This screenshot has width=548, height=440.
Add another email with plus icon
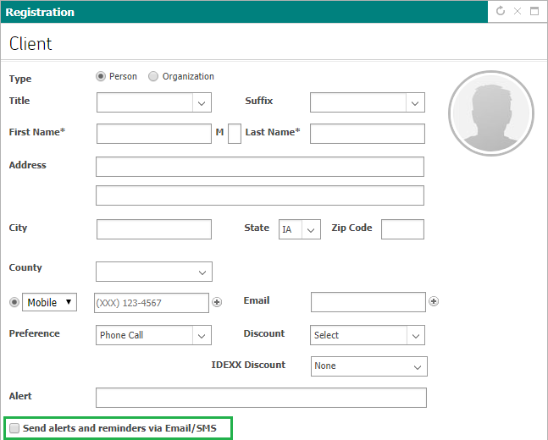tap(434, 301)
